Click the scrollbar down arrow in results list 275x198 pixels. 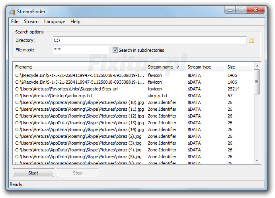(257, 160)
